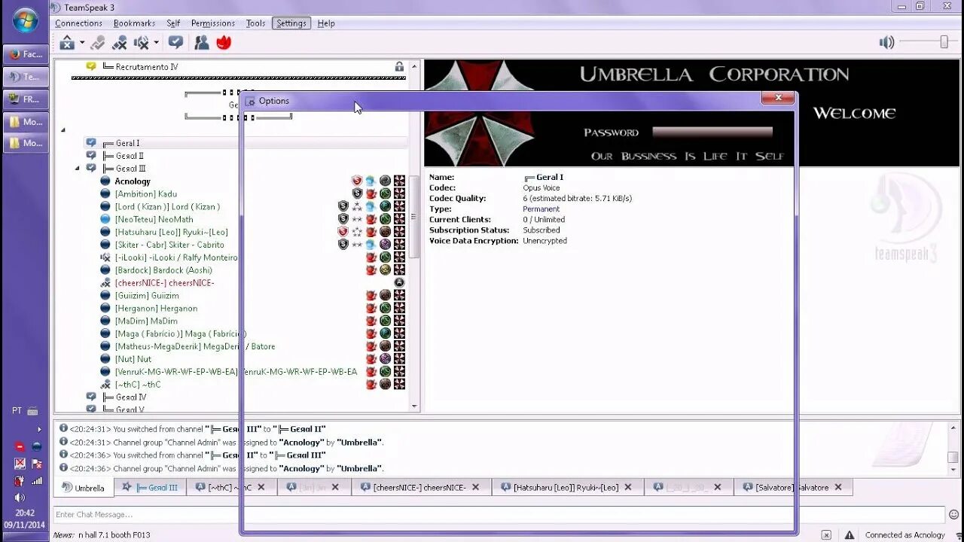Select the Geral III channel
964x542 pixels.
[130, 169]
